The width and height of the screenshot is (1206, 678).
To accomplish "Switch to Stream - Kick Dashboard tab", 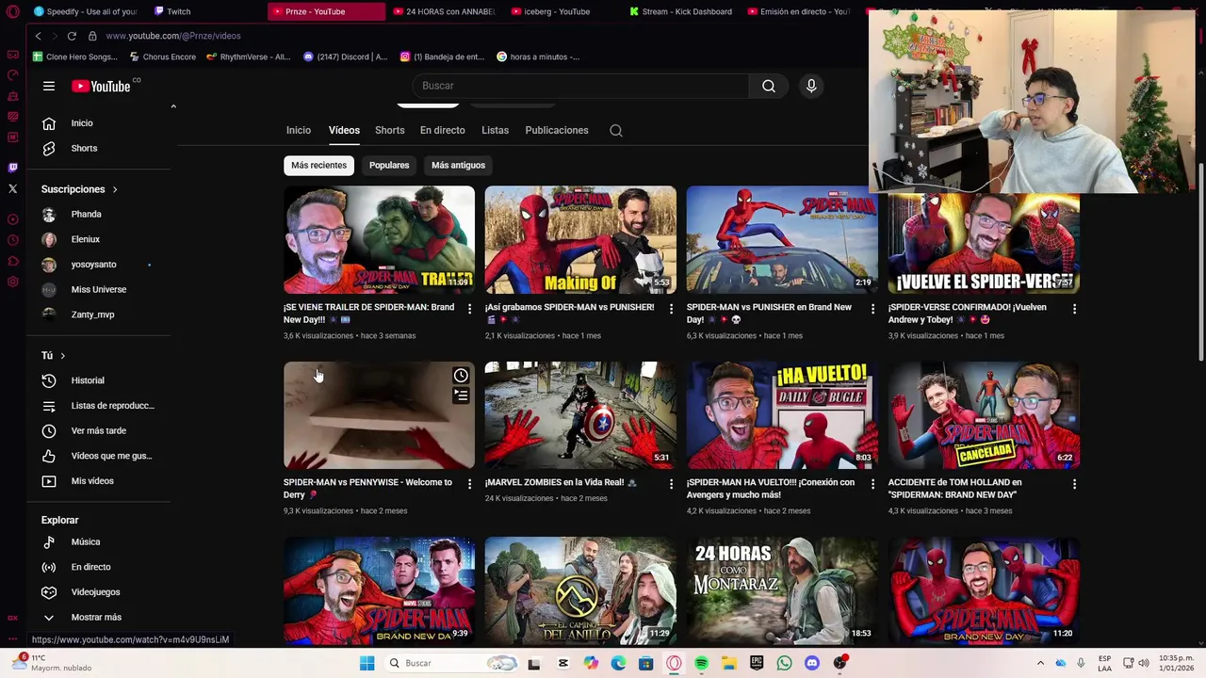I will coord(680,11).
